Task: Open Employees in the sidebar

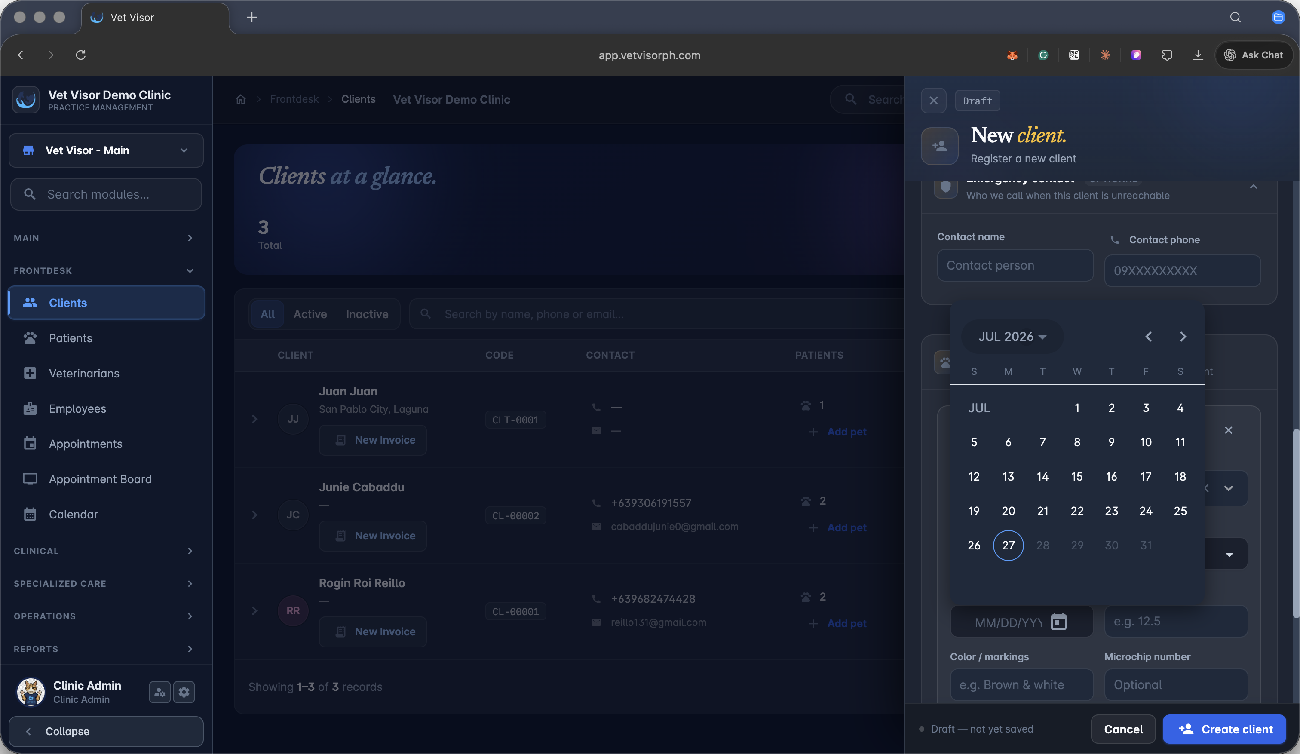Action: pyautogui.click(x=106, y=408)
